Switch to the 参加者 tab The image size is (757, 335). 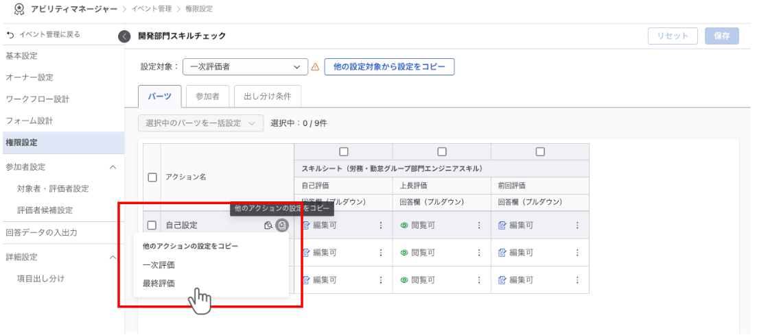point(207,97)
